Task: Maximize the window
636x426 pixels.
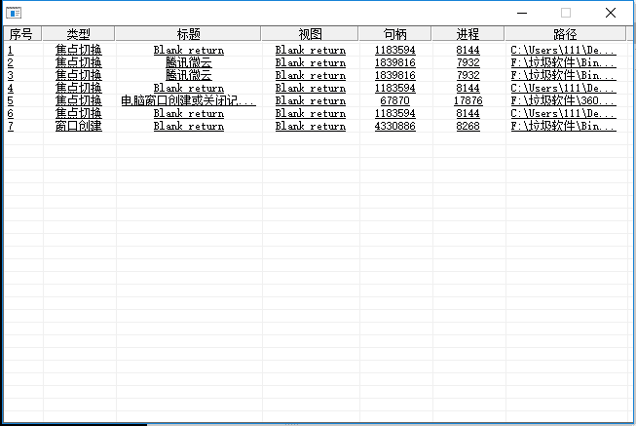Action: click(x=566, y=13)
